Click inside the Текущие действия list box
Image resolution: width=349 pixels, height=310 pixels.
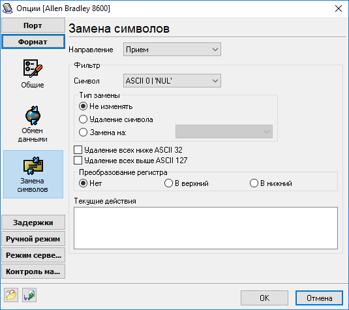point(205,228)
